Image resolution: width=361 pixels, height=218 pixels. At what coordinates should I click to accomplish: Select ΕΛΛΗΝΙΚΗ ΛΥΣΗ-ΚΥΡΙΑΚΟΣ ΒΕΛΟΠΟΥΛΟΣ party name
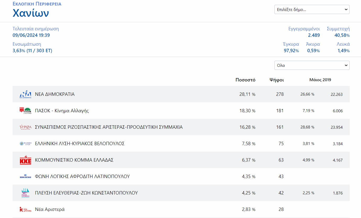[80, 144]
